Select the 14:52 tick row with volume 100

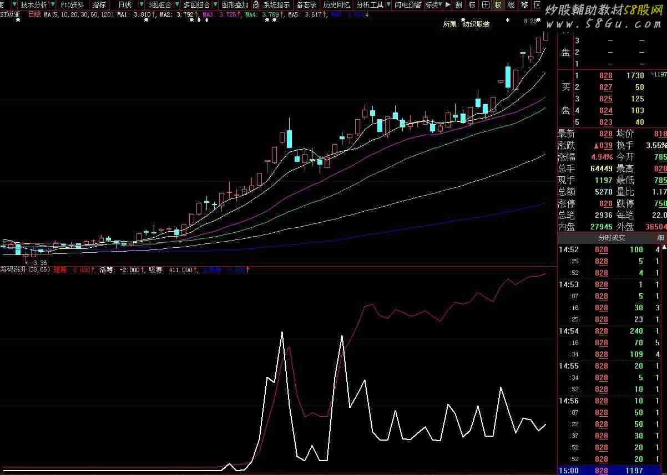609,249
